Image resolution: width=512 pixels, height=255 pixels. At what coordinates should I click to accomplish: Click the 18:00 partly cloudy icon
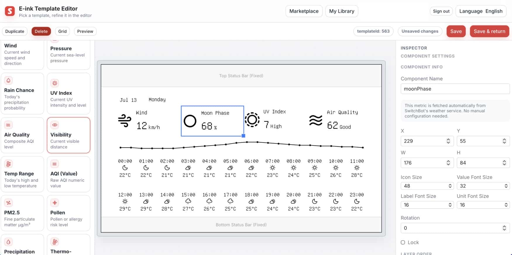click(x=251, y=201)
